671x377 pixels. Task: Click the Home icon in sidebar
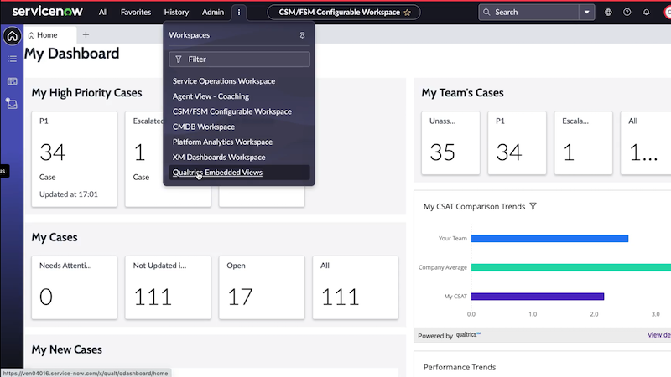point(12,36)
